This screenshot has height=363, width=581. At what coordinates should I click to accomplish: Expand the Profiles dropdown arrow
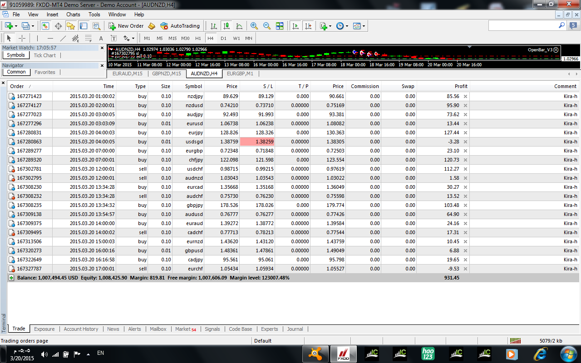coord(33,26)
